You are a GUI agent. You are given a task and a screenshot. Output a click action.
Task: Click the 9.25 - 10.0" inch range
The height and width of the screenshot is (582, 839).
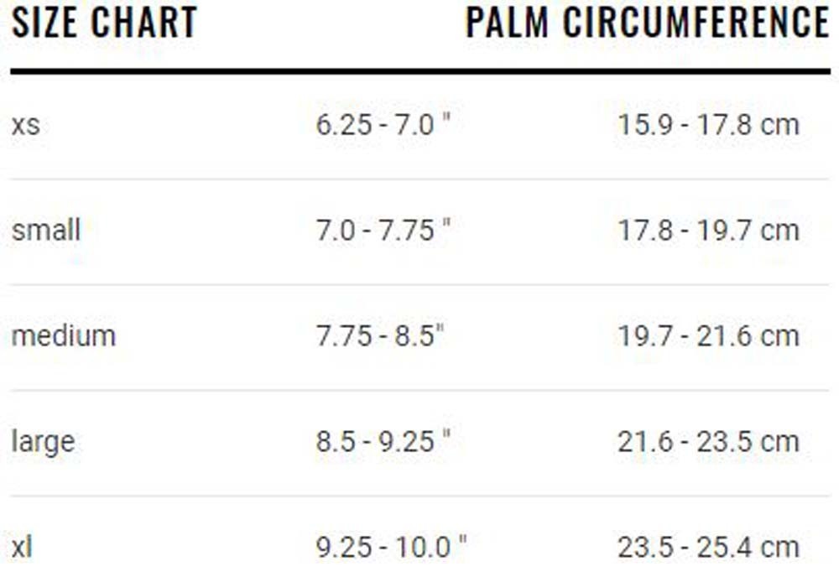click(x=391, y=547)
